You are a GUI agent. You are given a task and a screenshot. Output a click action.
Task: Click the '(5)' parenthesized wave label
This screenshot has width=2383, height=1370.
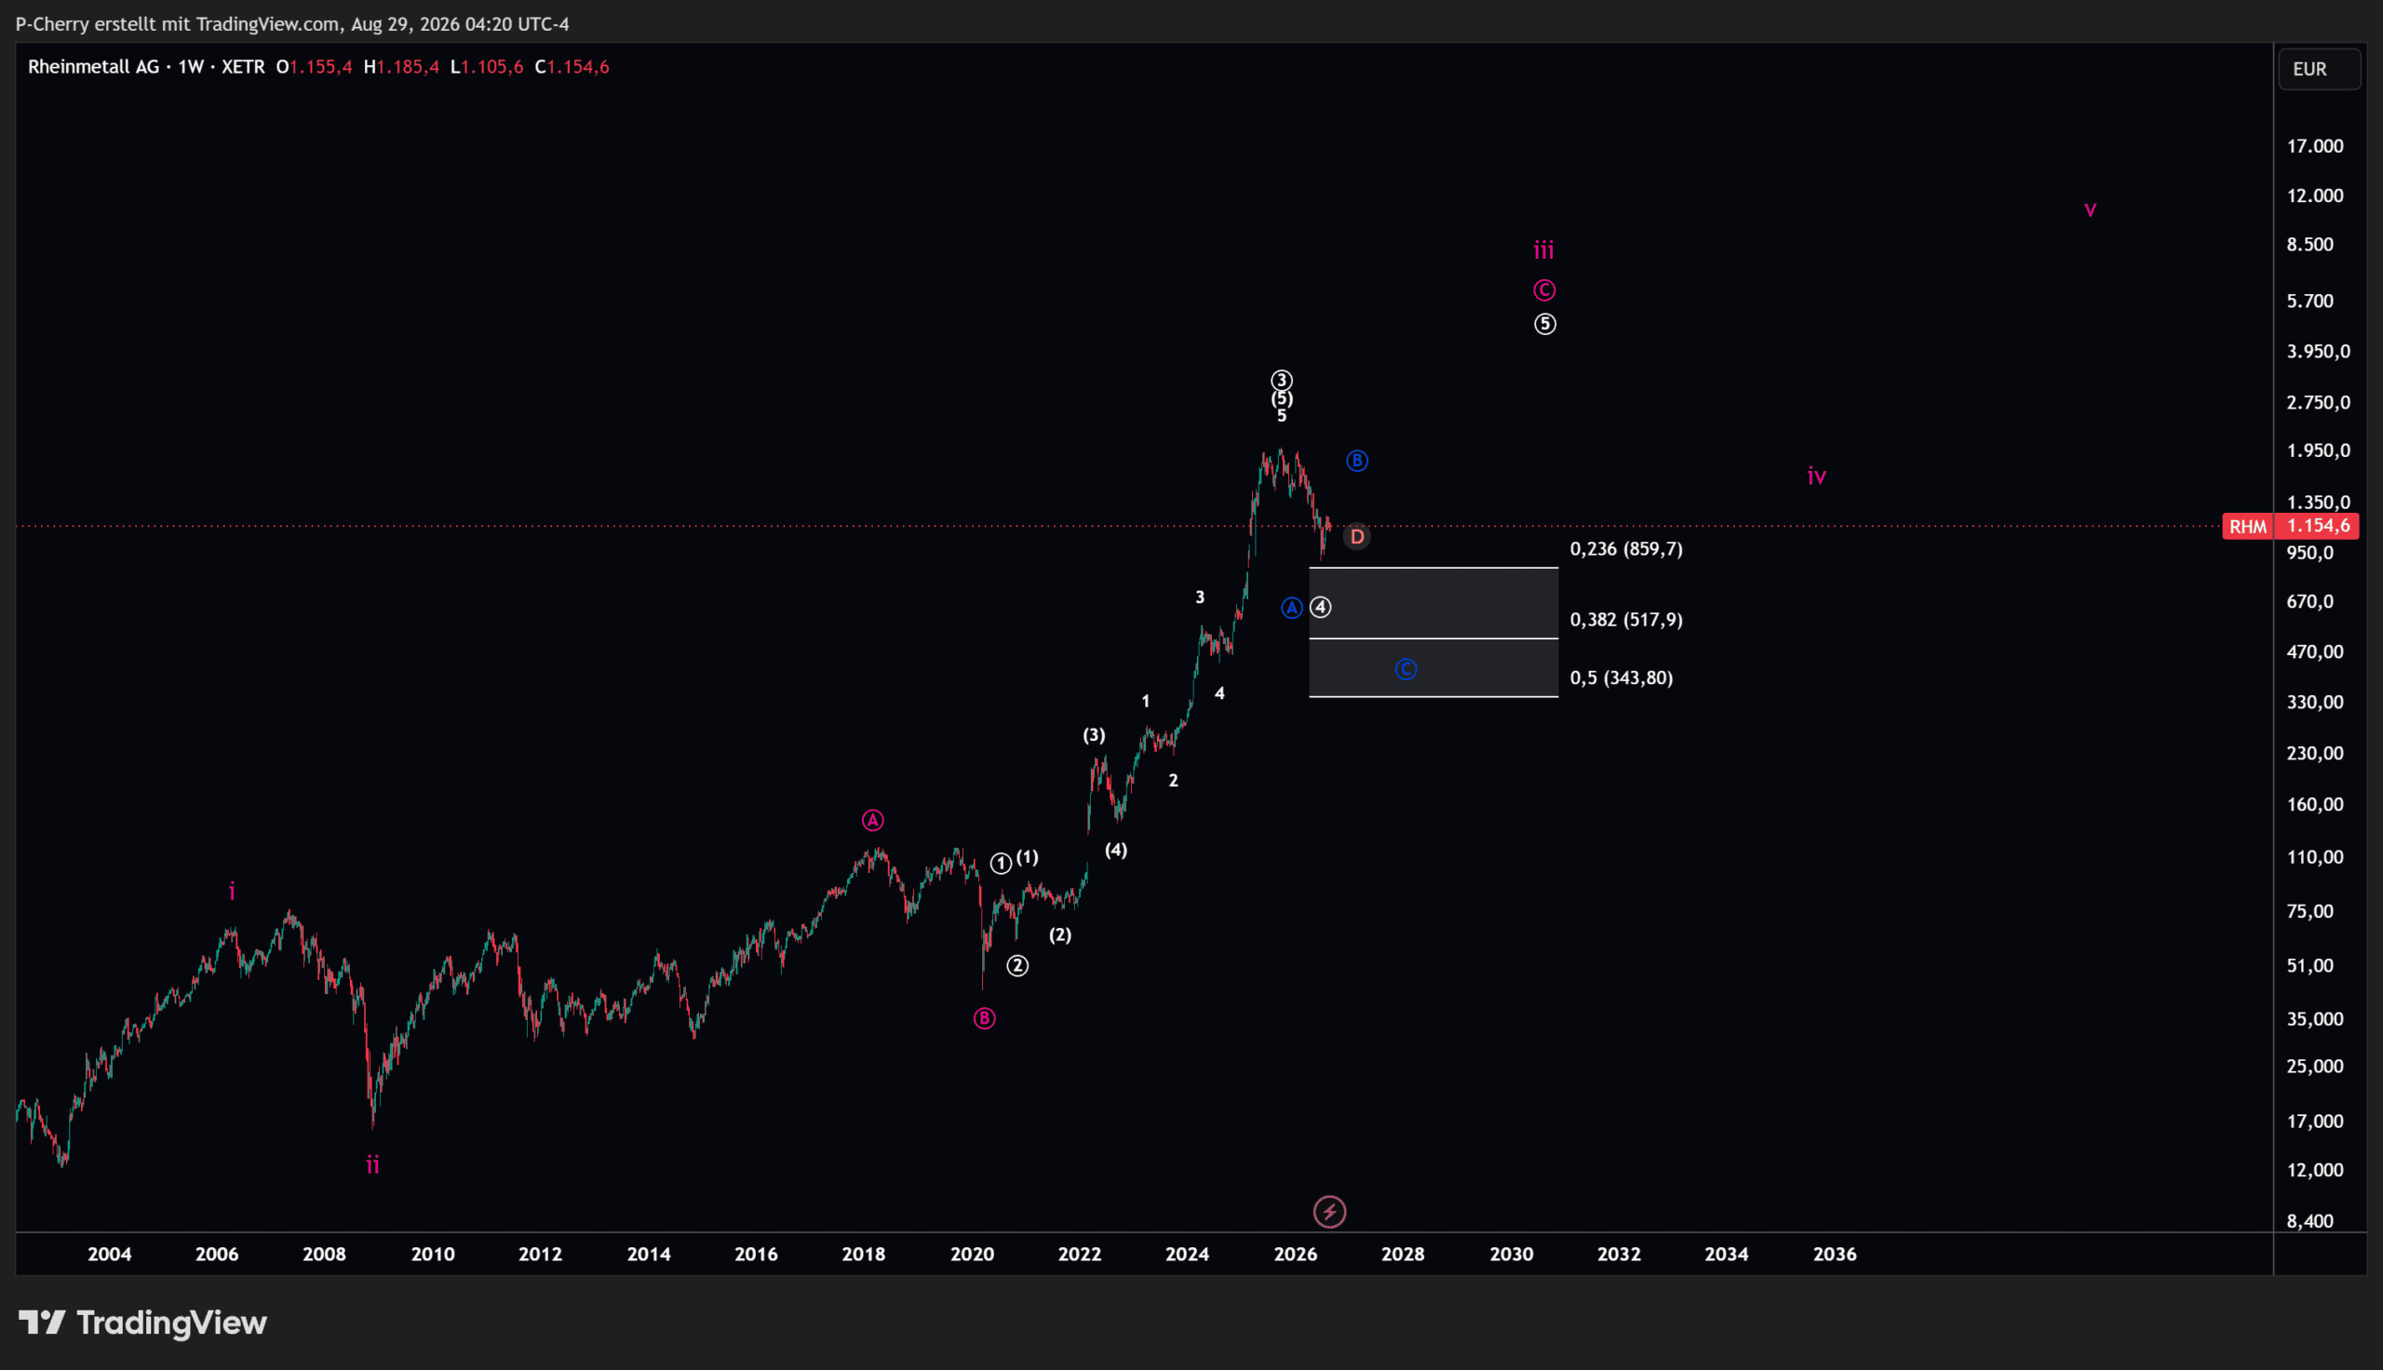[x=1282, y=398]
